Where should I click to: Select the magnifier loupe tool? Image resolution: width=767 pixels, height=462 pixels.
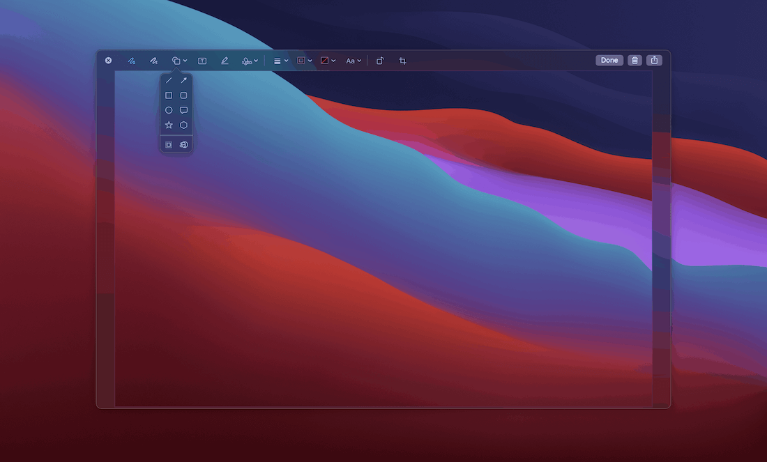click(183, 144)
